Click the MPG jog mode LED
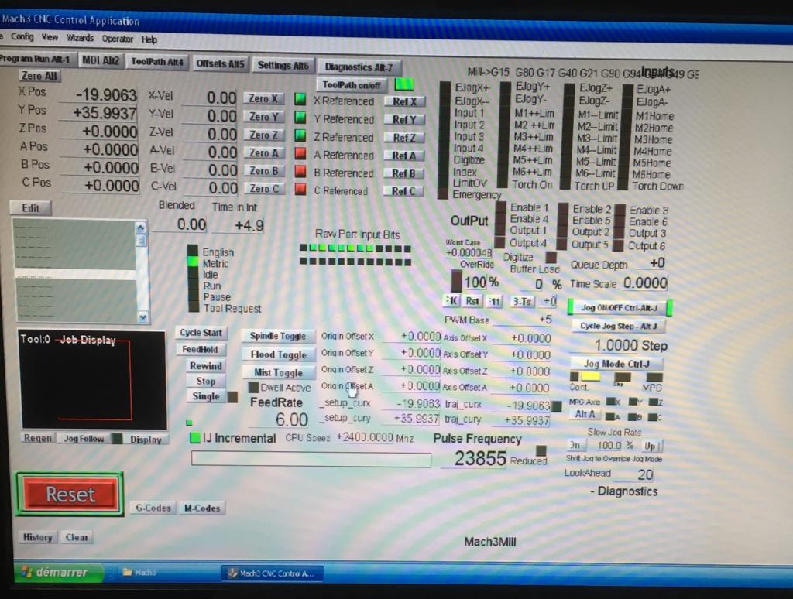This screenshot has width=793, height=599. point(654,377)
